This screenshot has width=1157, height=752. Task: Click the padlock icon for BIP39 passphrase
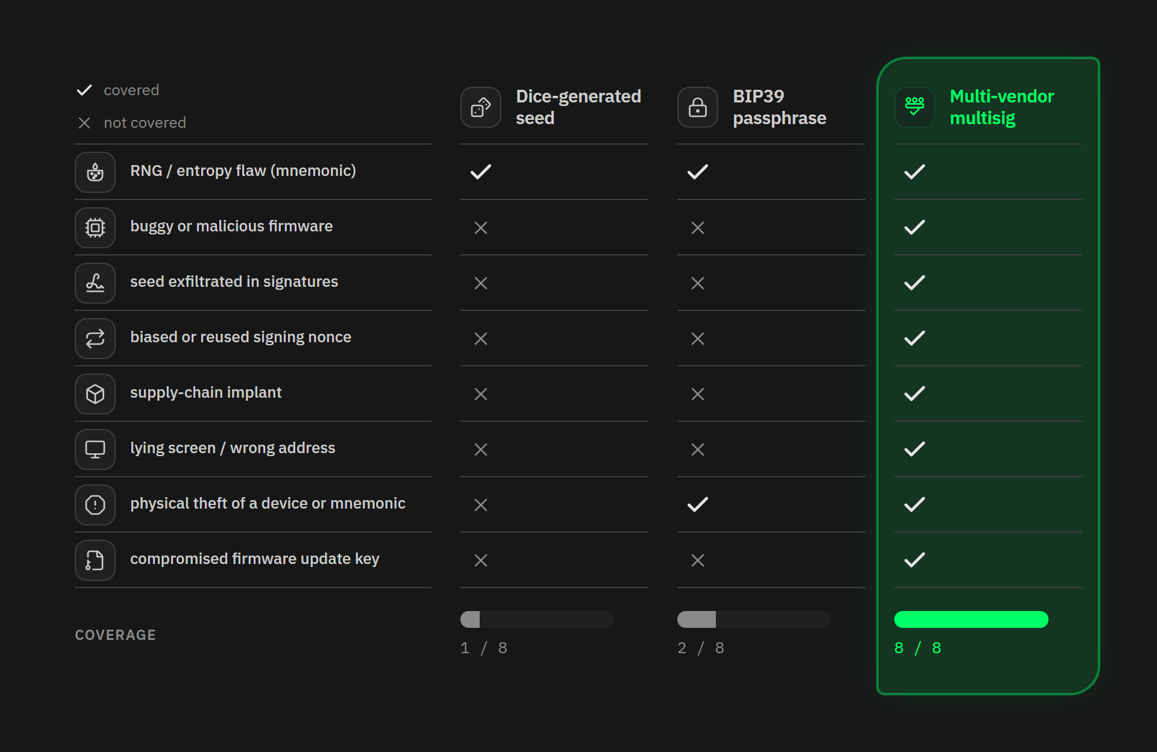(698, 107)
